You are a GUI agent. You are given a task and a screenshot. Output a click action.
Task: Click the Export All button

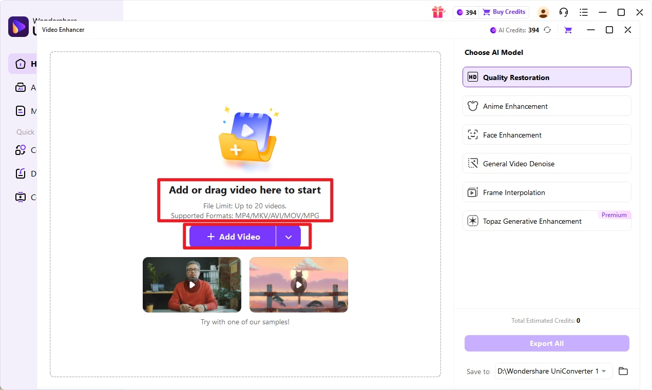click(x=546, y=343)
